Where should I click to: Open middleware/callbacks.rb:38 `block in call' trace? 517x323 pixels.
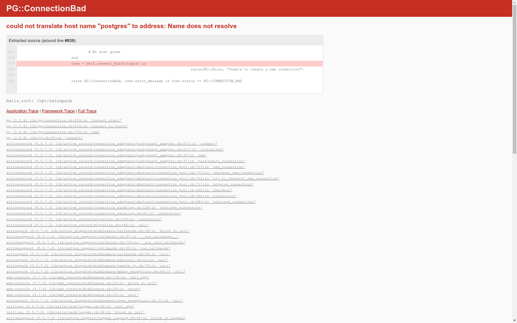pos(98,231)
